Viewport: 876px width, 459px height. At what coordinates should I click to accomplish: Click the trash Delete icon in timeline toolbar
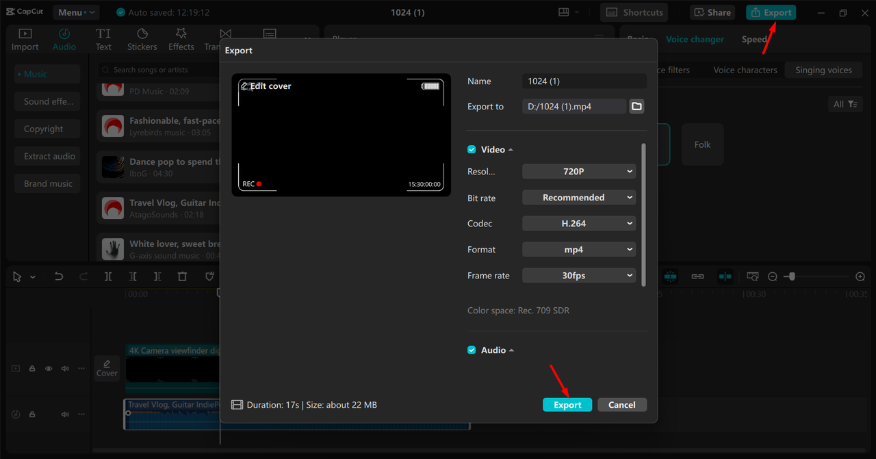click(182, 276)
